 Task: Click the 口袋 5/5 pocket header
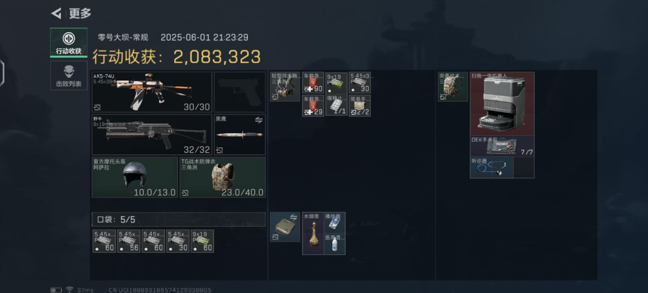coord(179,219)
